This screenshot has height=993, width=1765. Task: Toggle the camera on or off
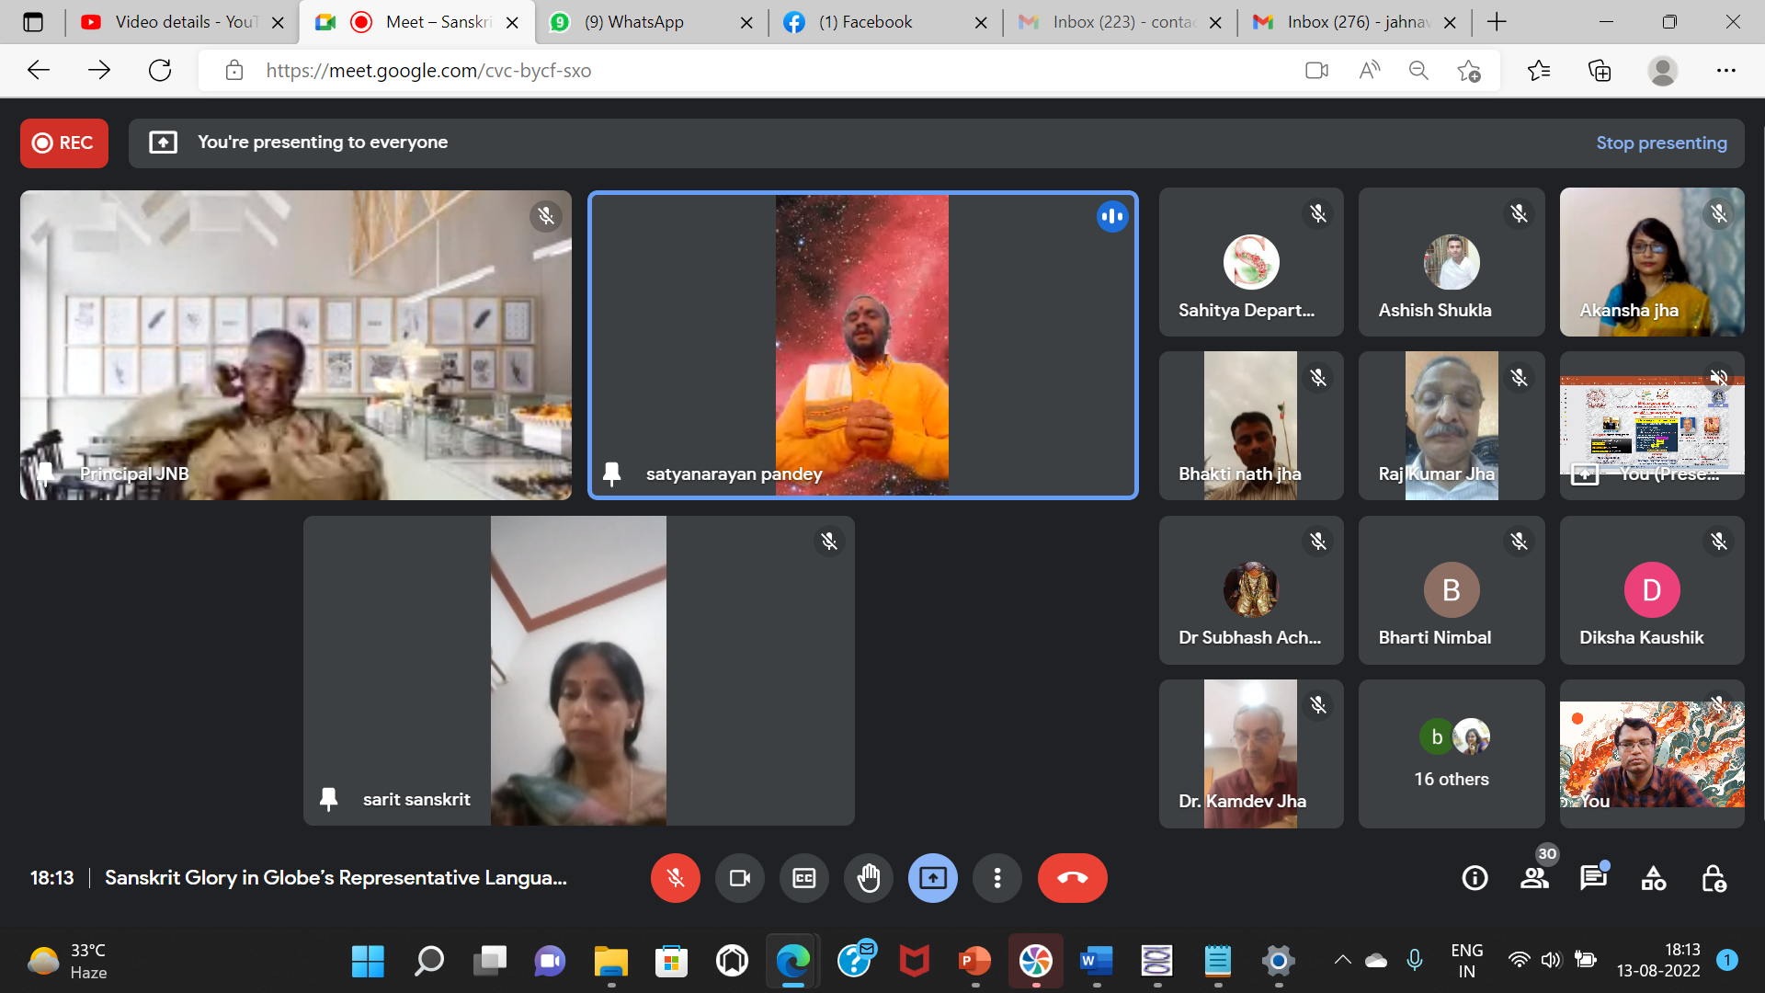(739, 878)
